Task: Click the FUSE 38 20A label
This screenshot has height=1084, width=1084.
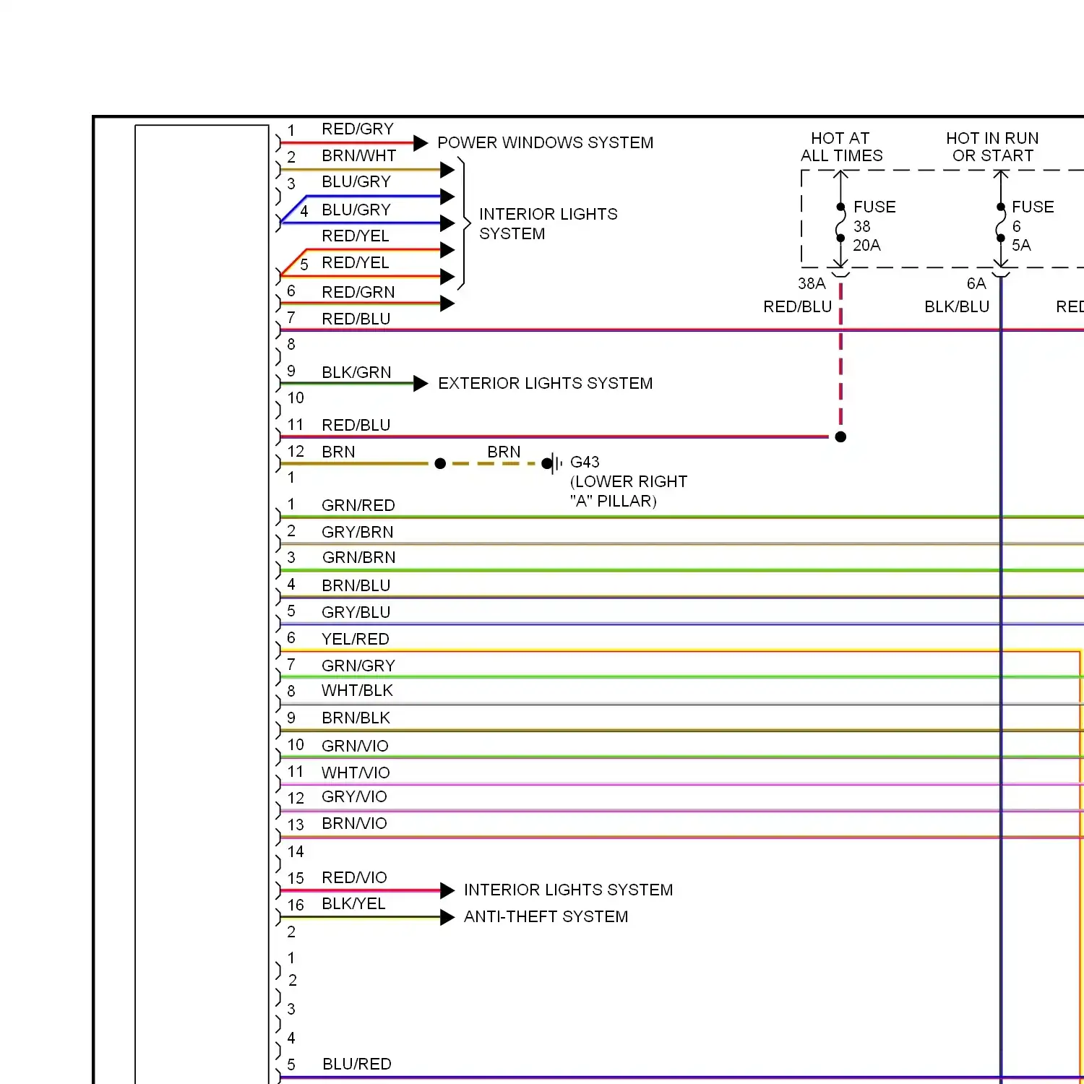Action: pyautogui.click(x=874, y=226)
